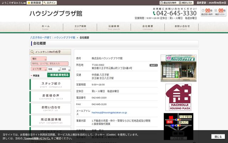Click the ハウジングプラザ館 site logo
This screenshot has height=143, width=228.
[x=56, y=14]
